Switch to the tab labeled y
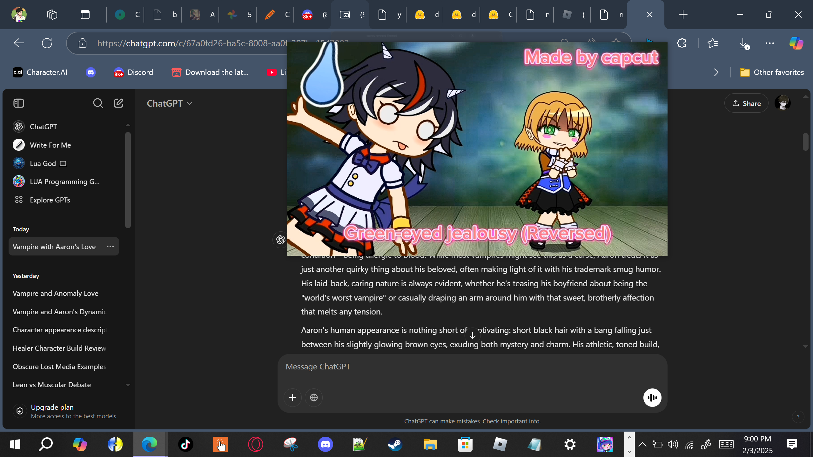 [388, 15]
